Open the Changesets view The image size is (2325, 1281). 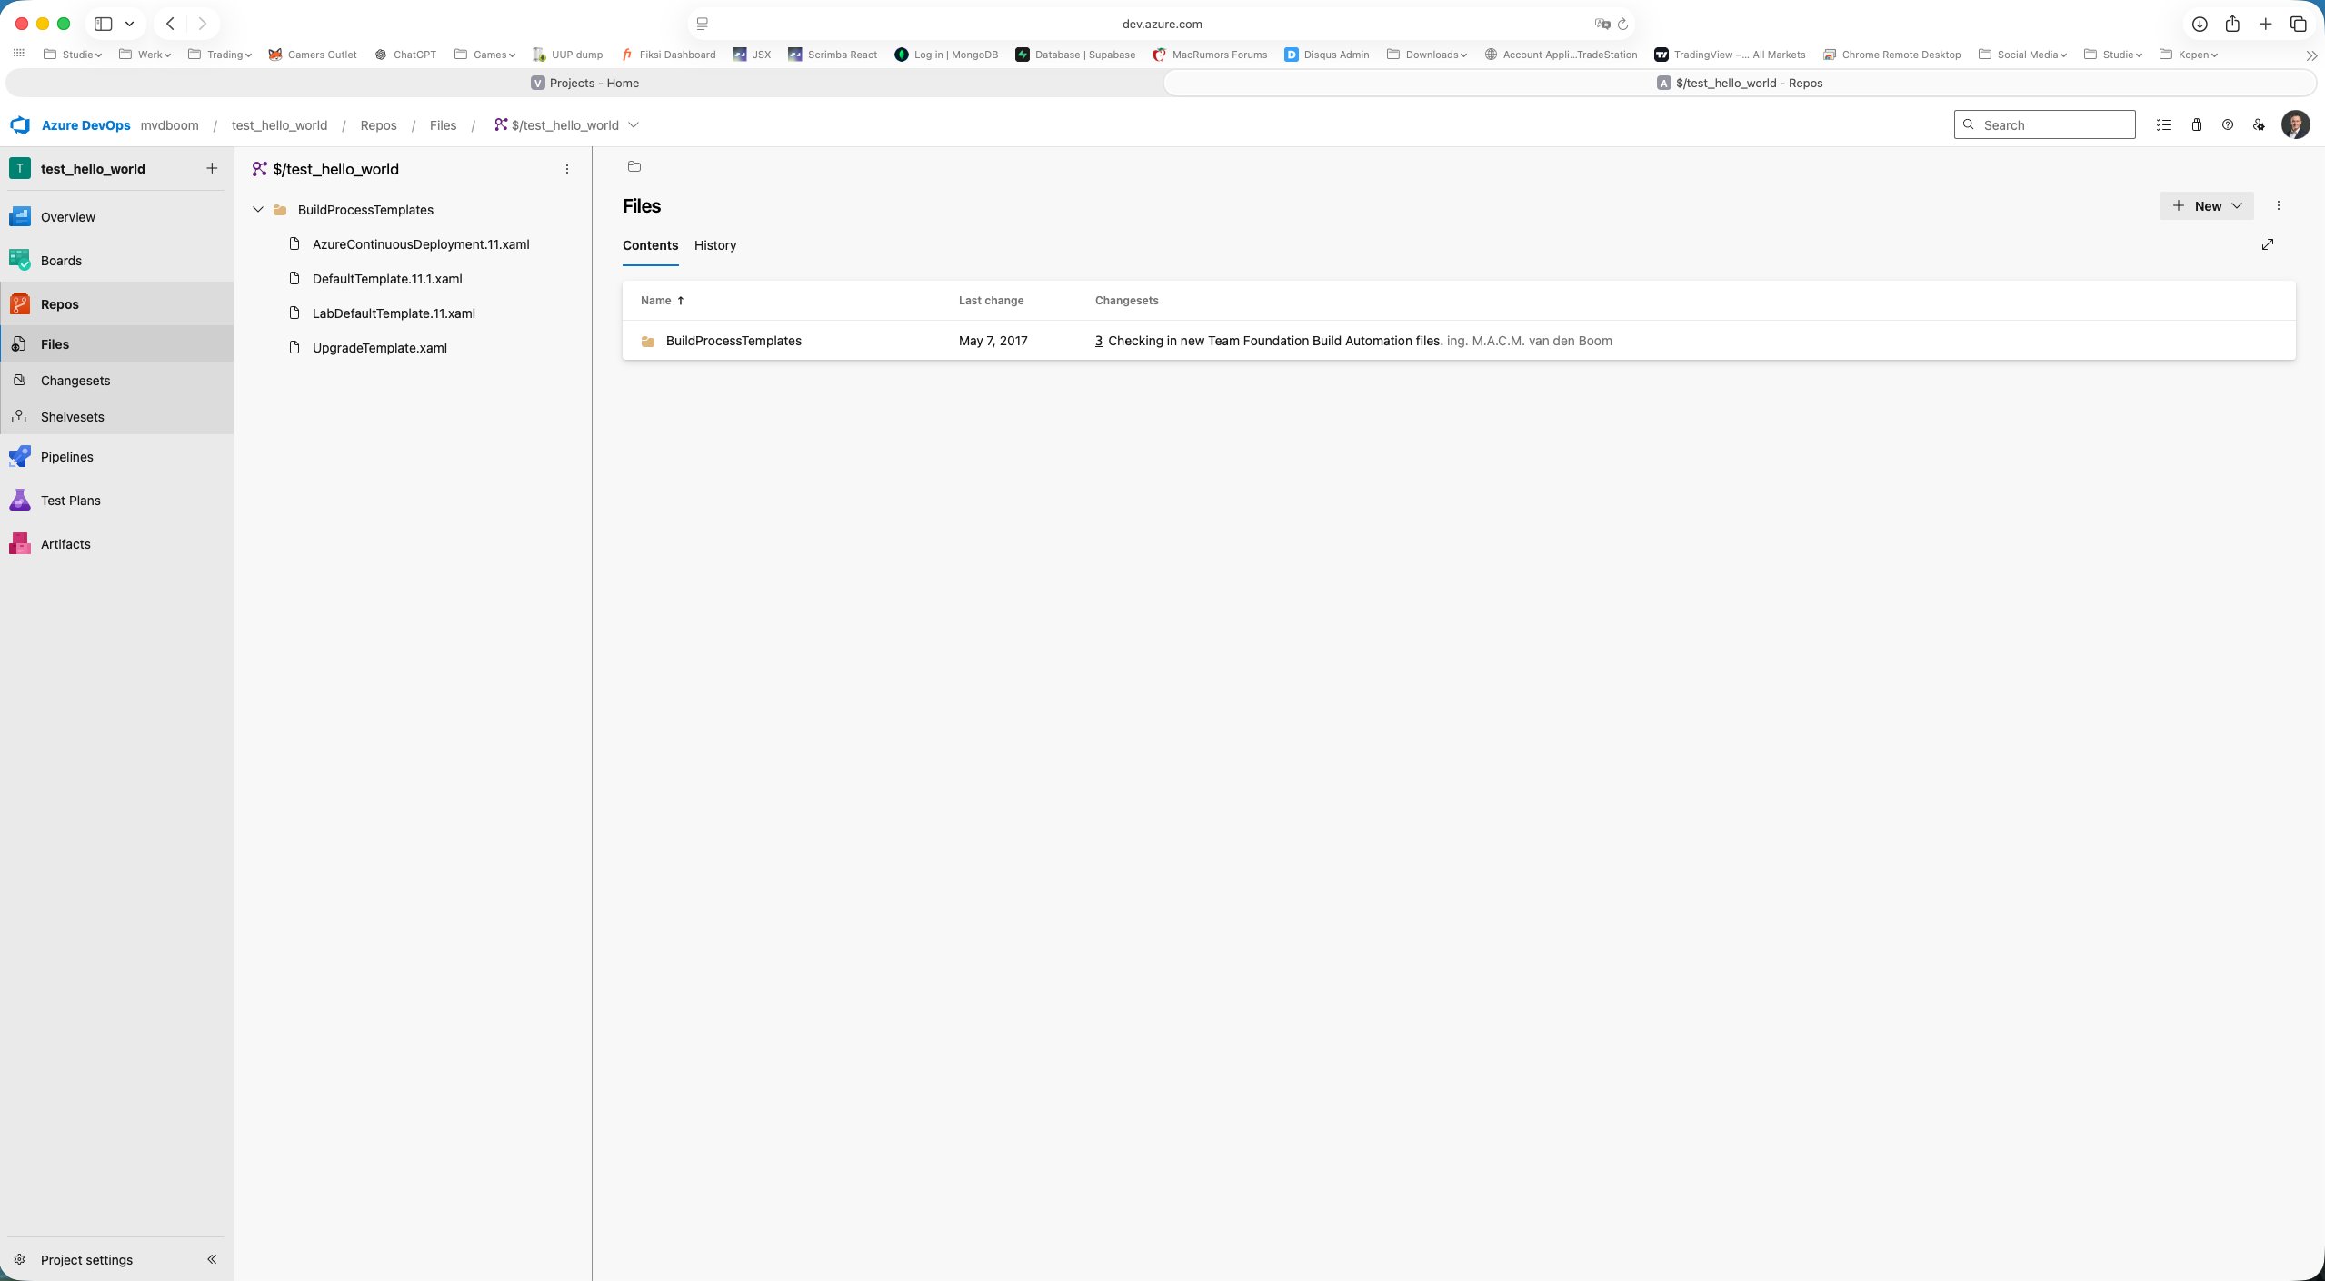tap(73, 380)
